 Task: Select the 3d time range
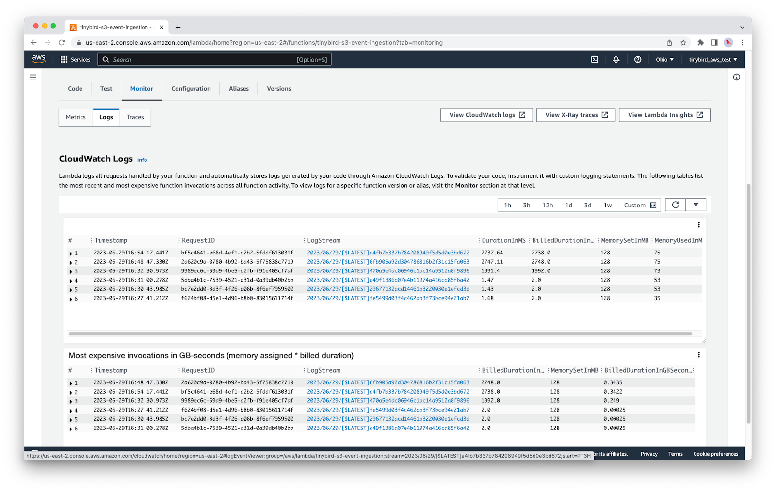[x=587, y=205]
